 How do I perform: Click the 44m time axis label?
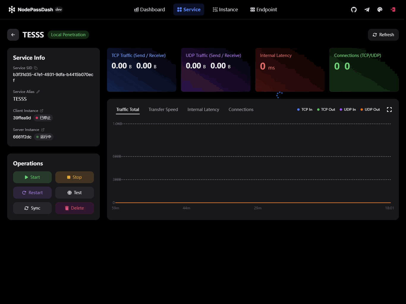coord(186,208)
